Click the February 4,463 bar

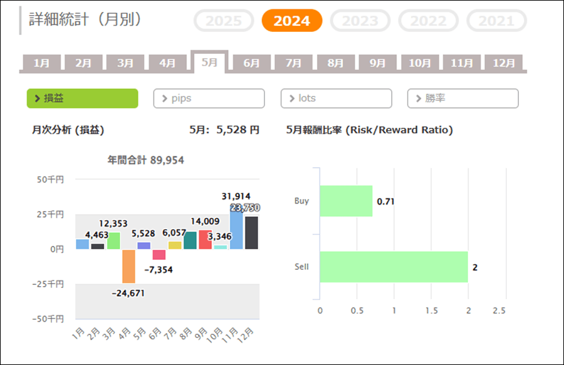point(98,247)
